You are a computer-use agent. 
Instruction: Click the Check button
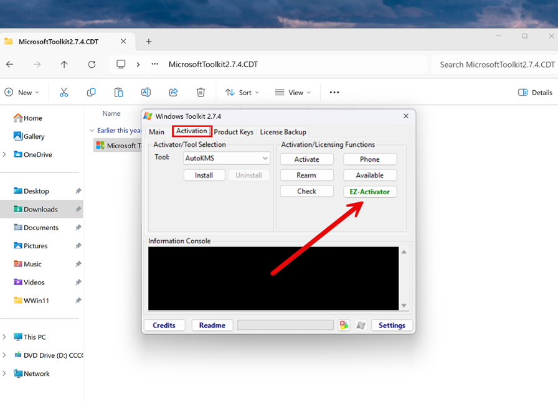(306, 192)
